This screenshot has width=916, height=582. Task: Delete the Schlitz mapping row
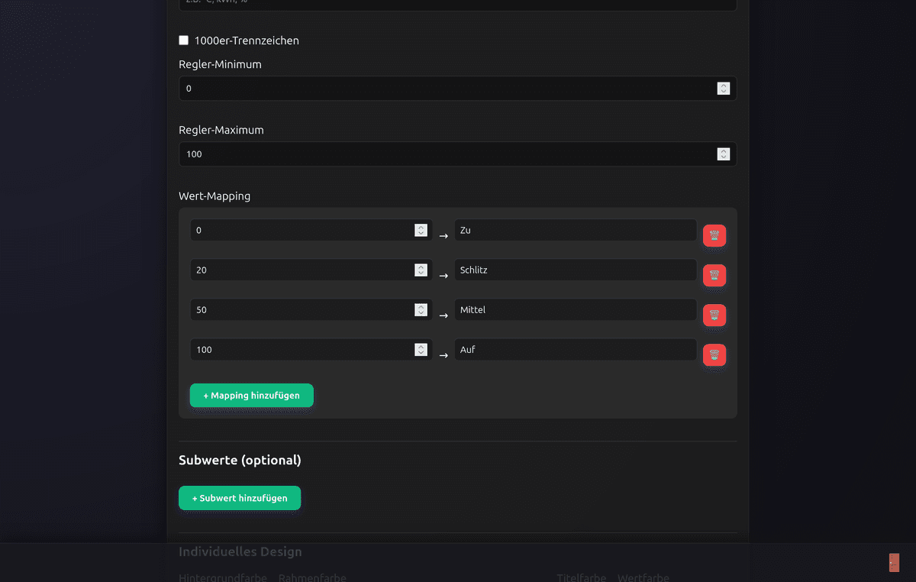click(714, 276)
